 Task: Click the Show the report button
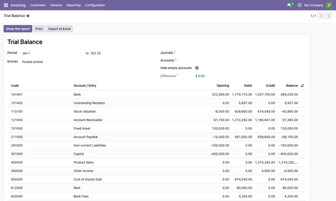pos(18,29)
